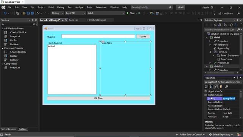Switch to the Server Explorer bottom tab
The width and height of the screenshot is (243, 137).
pos(9,129)
